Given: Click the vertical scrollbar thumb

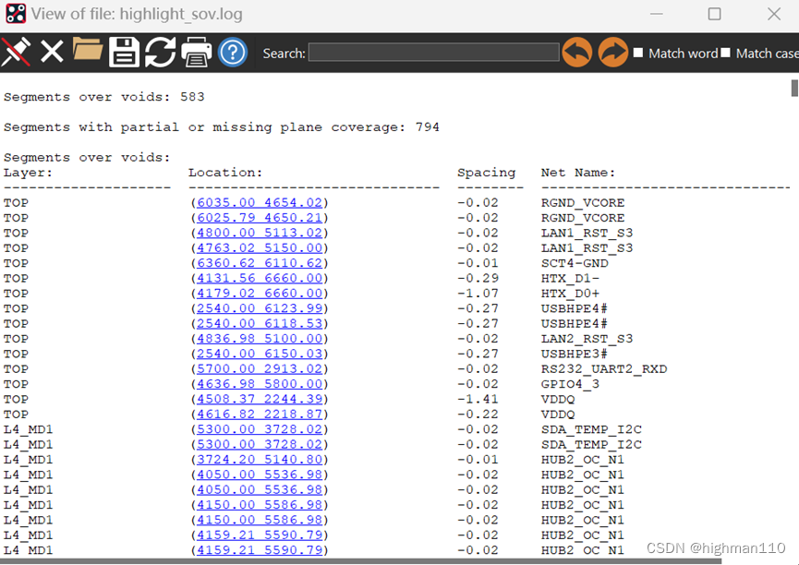Looking at the screenshot, I should point(794,89).
